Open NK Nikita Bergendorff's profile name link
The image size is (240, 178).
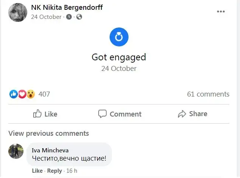pyautogui.click(x=72, y=8)
